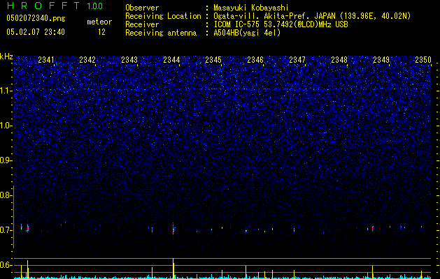
Task: Click the 2347 time marker
Action: [x=297, y=59]
